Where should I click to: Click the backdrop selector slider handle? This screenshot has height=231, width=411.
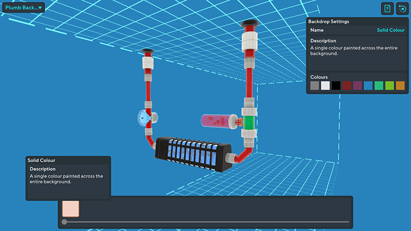tap(64, 222)
